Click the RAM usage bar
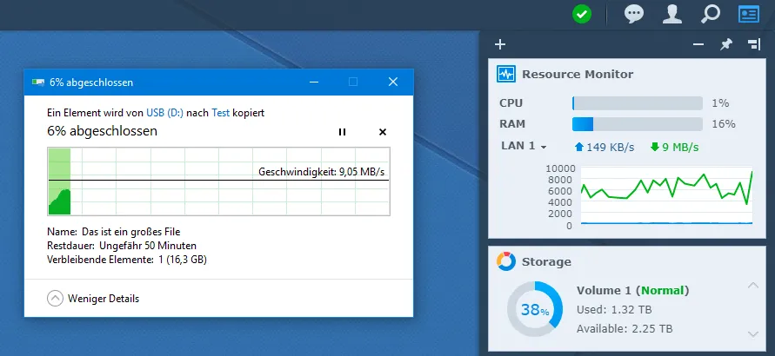This screenshot has width=775, height=356. (x=637, y=124)
